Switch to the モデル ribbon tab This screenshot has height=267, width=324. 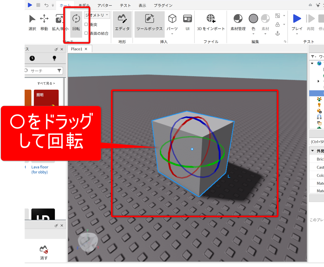[x=84, y=5]
